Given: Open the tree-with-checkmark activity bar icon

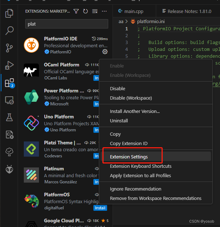Looking at the screenshot, I should tap(9, 152).
